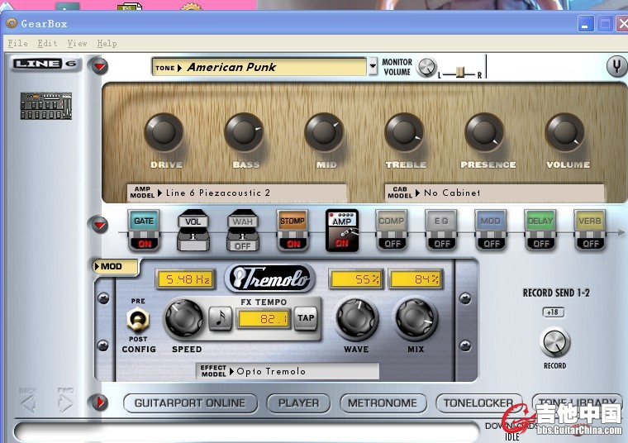Open the TONELOCKER panel

click(x=478, y=403)
